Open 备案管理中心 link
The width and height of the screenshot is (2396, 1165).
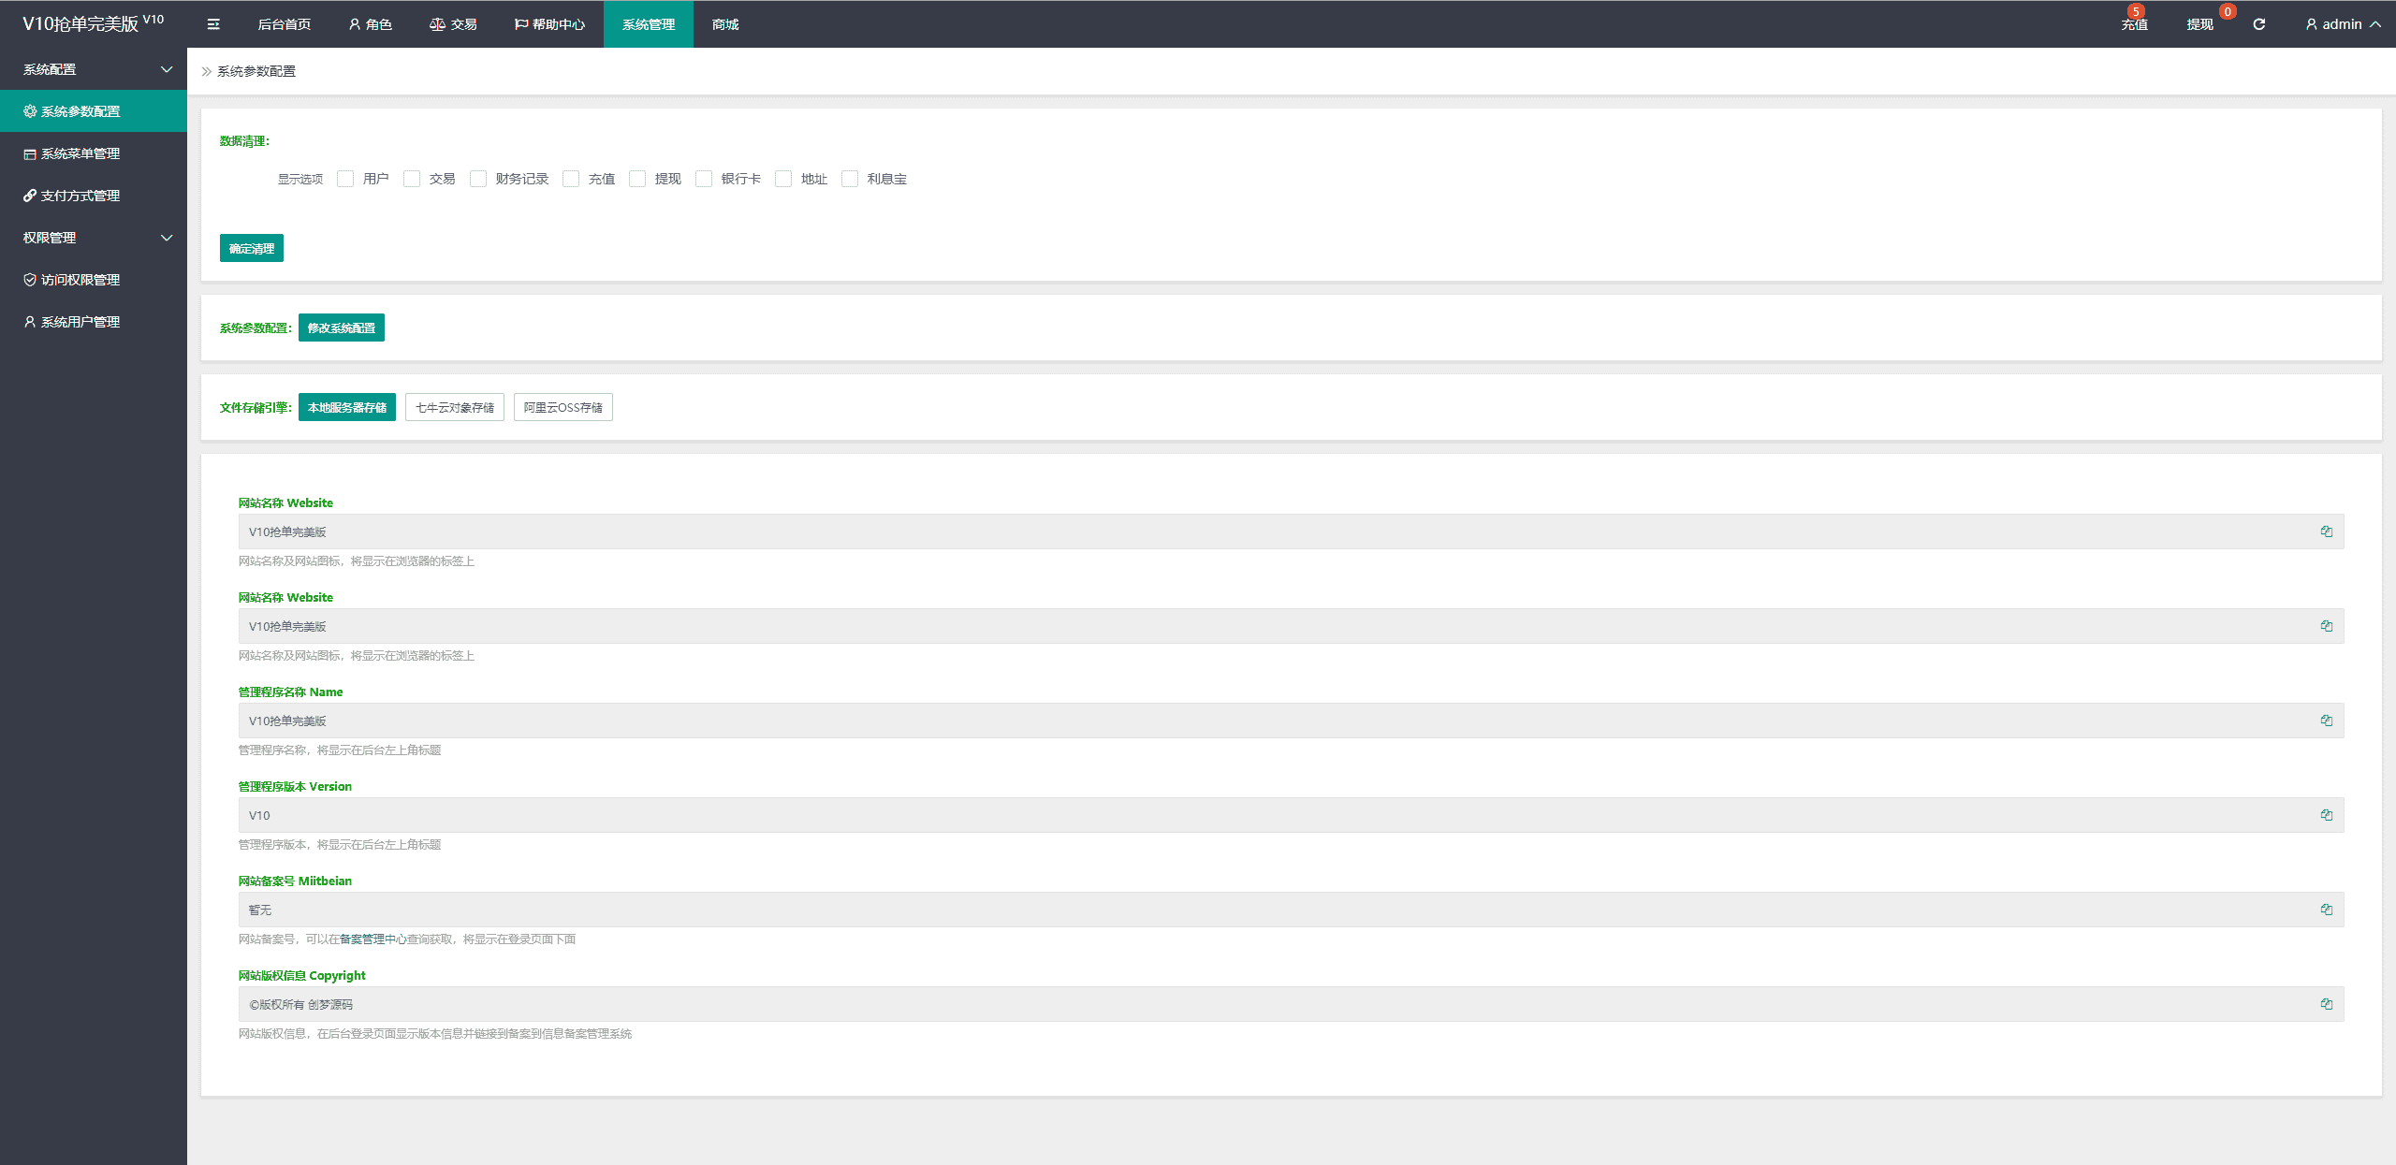(373, 939)
